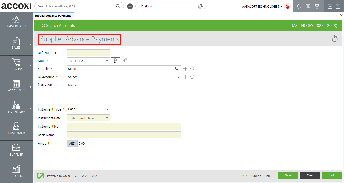Refresh the By Account list
Screen dimensions: 344x183
coord(192,77)
